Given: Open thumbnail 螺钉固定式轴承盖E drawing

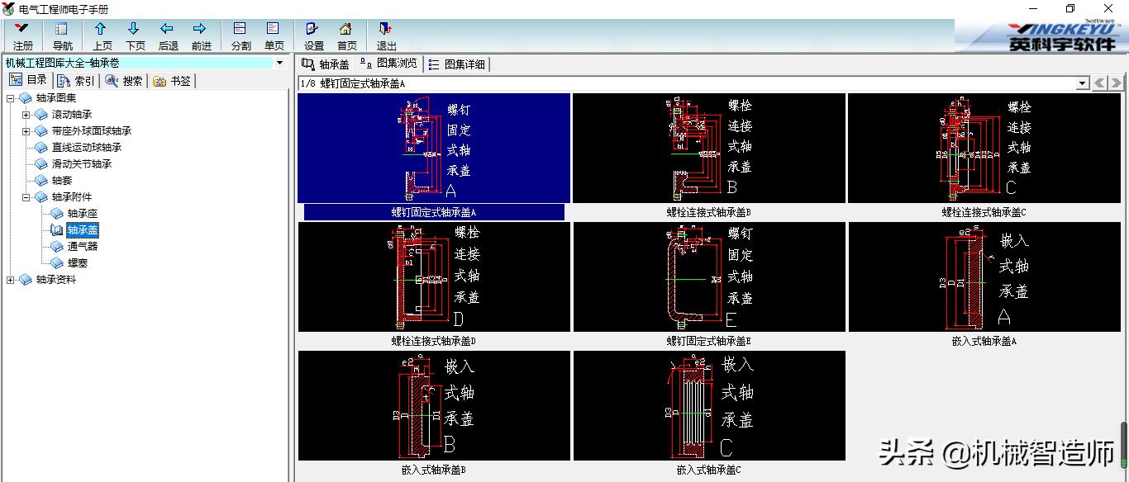Looking at the screenshot, I should [x=709, y=276].
